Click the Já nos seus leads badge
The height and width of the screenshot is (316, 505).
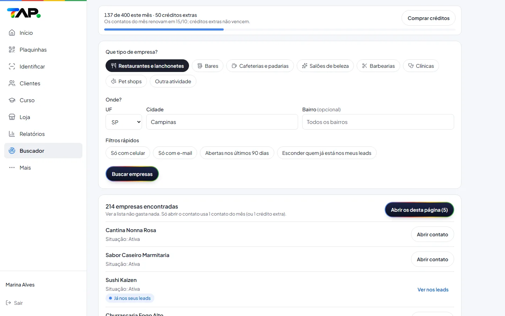[x=130, y=298]
